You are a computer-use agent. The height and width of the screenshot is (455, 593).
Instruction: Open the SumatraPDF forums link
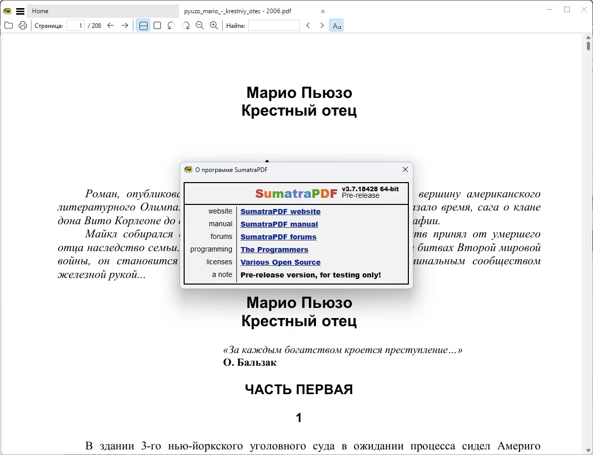coord(278,237)
